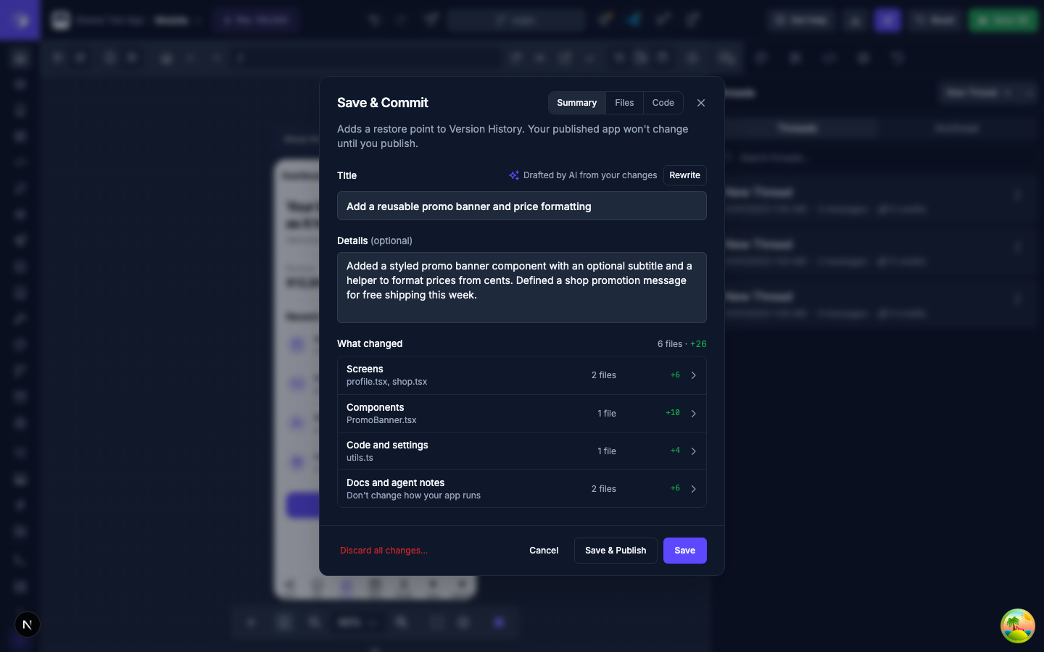Expand the Code and settings row
This screenshot has height=652, width=1044.
tap(522, 451)
